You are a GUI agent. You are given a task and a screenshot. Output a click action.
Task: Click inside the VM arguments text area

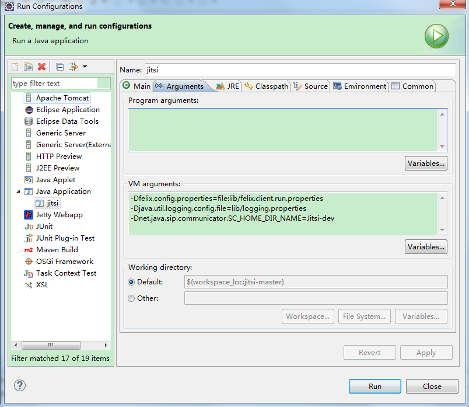pyautogui.click(x=283, y=214)
